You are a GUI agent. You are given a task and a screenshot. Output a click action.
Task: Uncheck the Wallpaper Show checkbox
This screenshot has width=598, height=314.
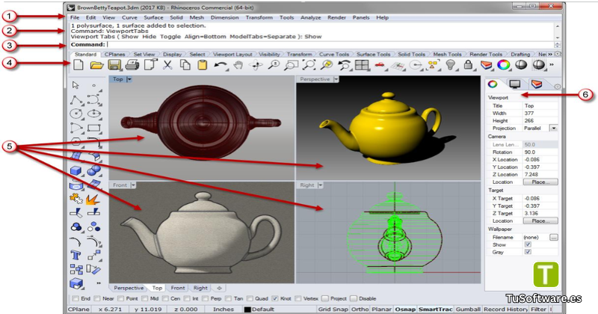tap(528, 244)
